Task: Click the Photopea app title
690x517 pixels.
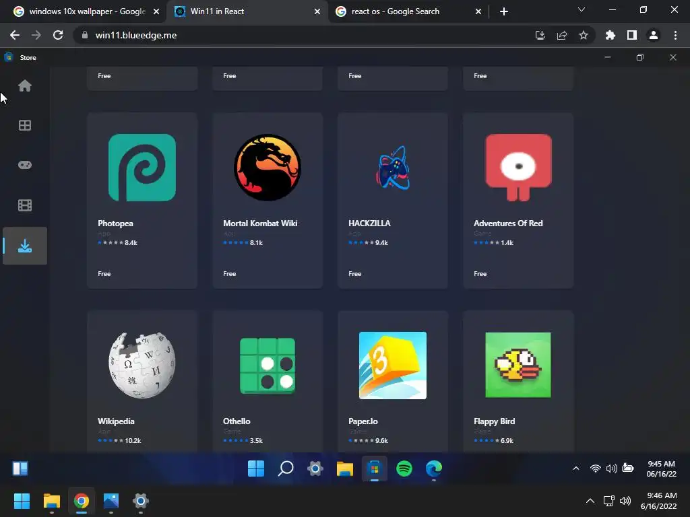Action: [x=115, y=223]
